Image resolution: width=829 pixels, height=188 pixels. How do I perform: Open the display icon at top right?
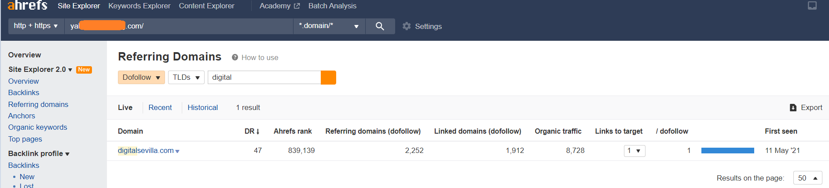(x=812, y=6)
